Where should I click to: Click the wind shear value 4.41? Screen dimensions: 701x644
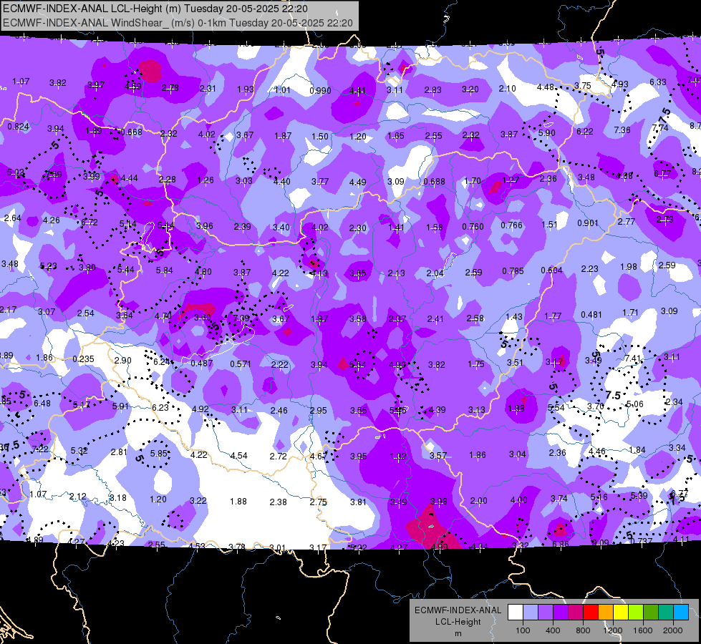[x=357, y=91]
